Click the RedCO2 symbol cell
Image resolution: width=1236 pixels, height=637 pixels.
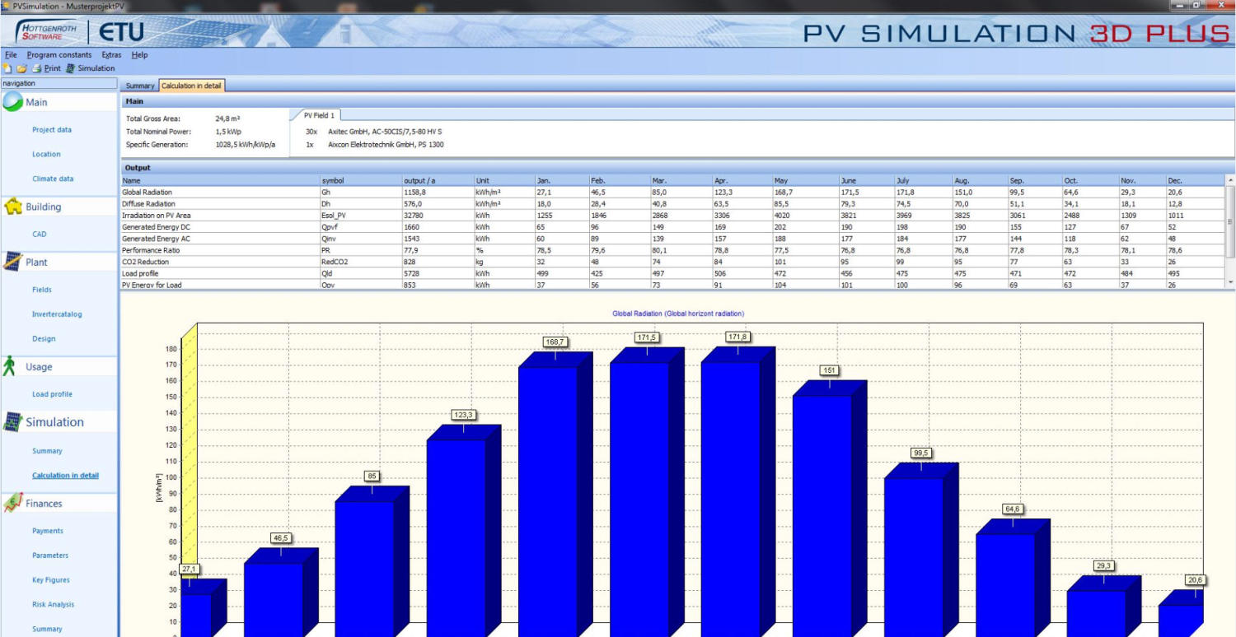361,261
